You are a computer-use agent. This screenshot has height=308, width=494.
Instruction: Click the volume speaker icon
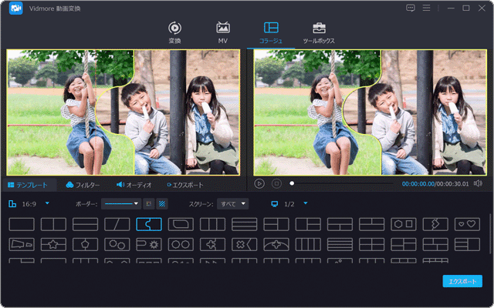(x=478, y=183)
